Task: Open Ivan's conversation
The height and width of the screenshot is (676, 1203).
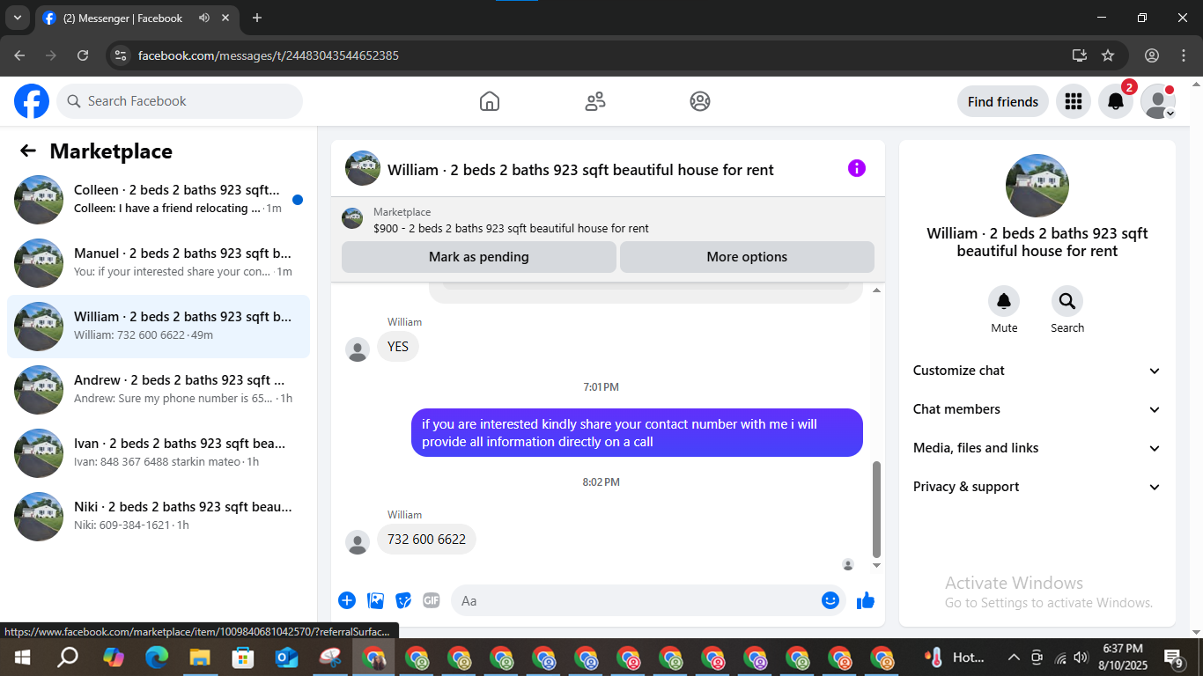Action: [159, 453]
